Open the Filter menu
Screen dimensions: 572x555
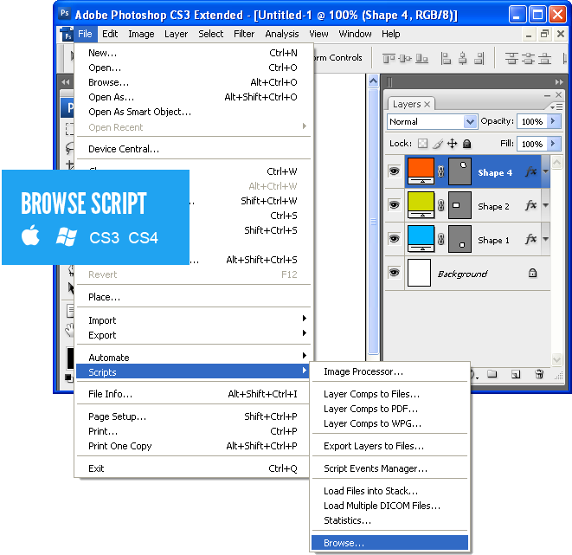tap(244, 34)
